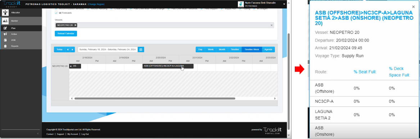The height and width of the screenshot is (139, 420).
Task: Click the Action megaphone icon
Action: pyautogui.click(x=5, y=34)
